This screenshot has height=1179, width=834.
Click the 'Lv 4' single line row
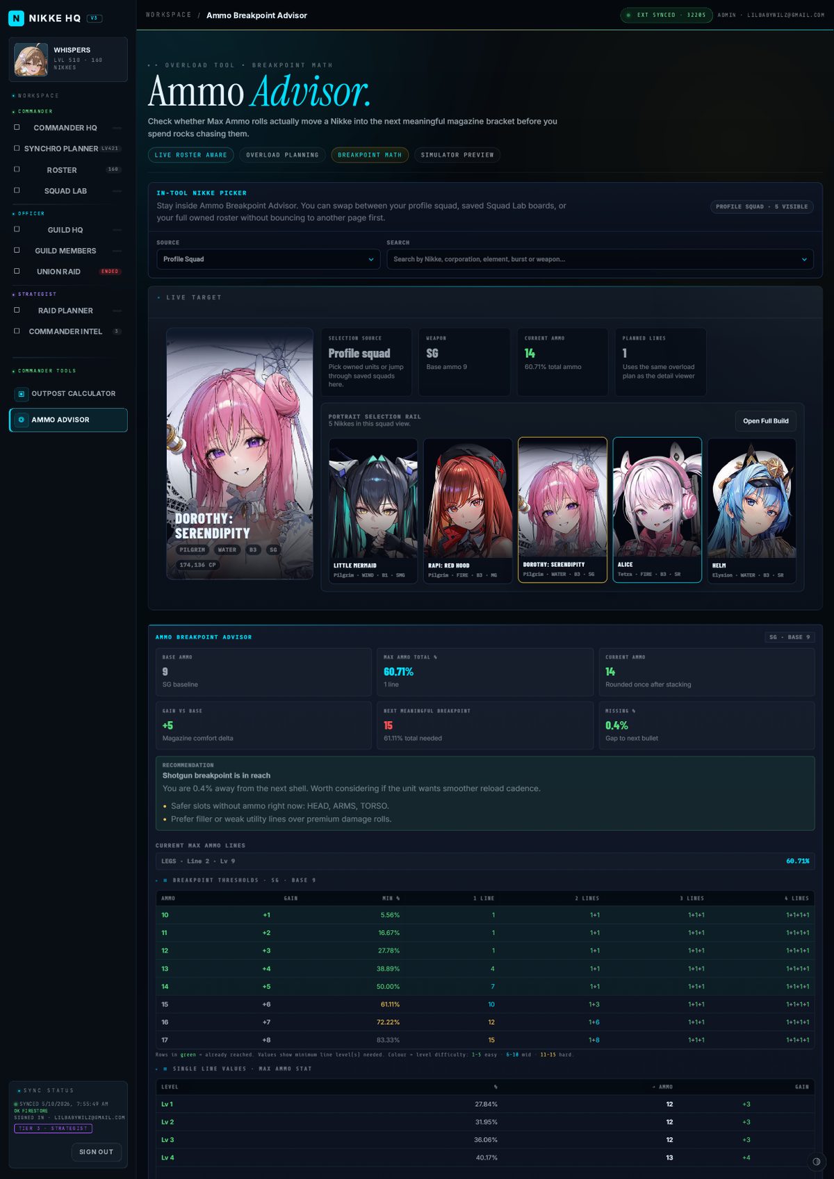coord(485,1157)
